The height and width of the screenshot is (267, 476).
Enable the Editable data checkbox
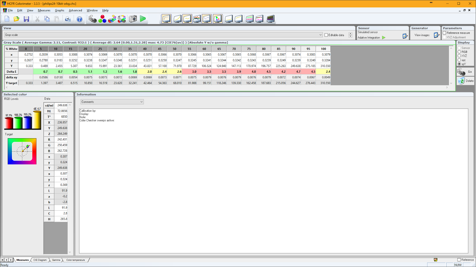click(326, 35)
